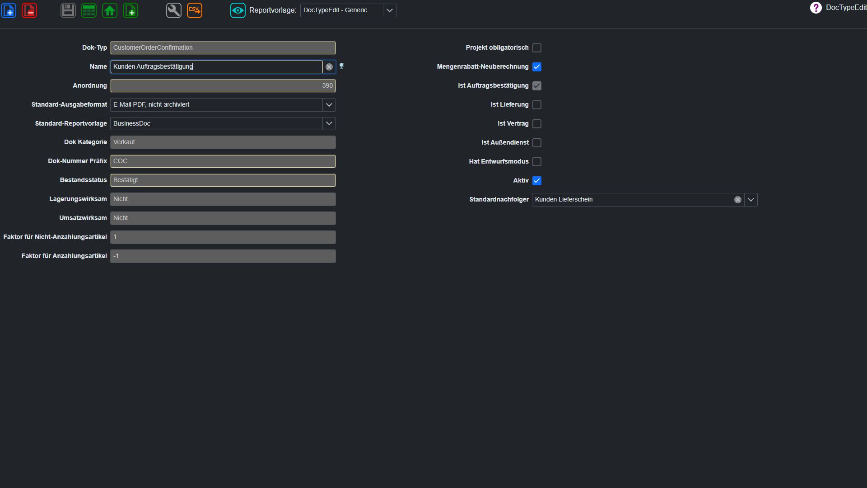Viewport: 867px width, 488px height.
Task: Open the wrench settings tool icon
Action: [x=174, y=10]
